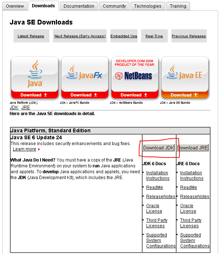
Task: Click the Java EE bundle download tile
Action: coord(185,78)
